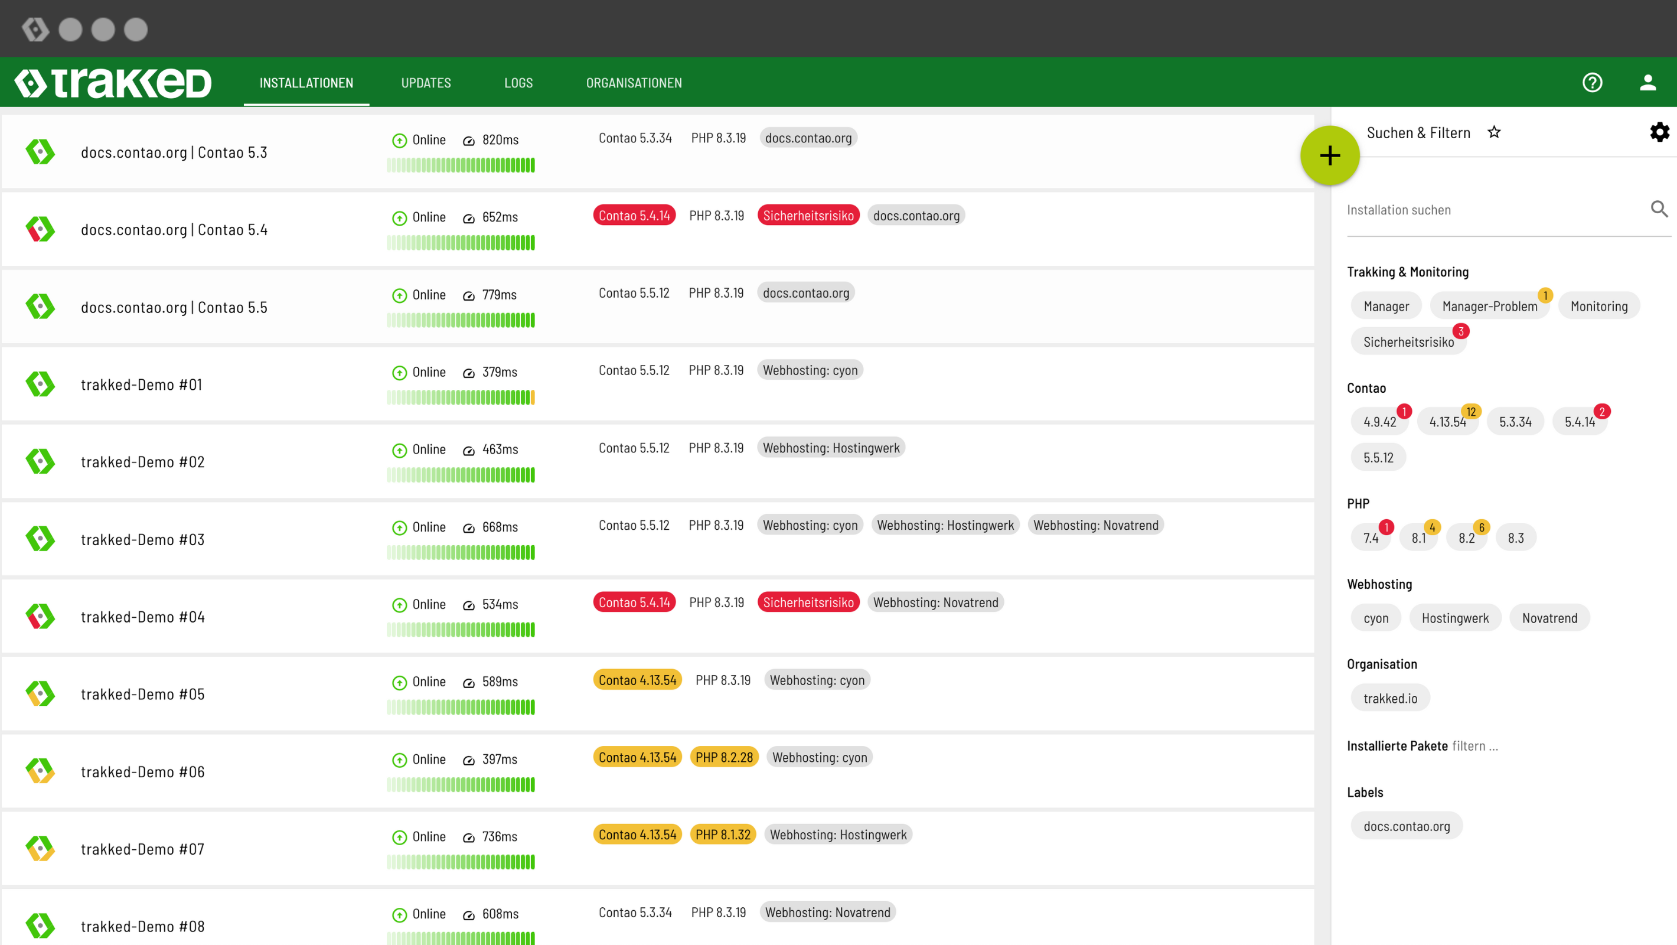Open the trakked-Demo #03 installation entry

[x=142, y=539]
